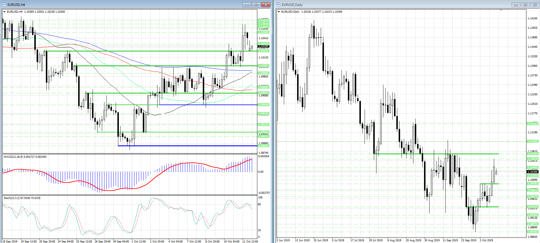Click the chart shift marker on Daily chart
This screenshot has height=243, width=540.
(501, 10)
